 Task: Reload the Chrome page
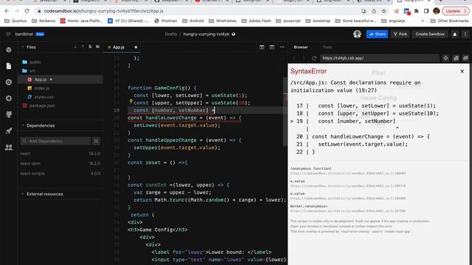pyautogui.click(x=27, y=11)
